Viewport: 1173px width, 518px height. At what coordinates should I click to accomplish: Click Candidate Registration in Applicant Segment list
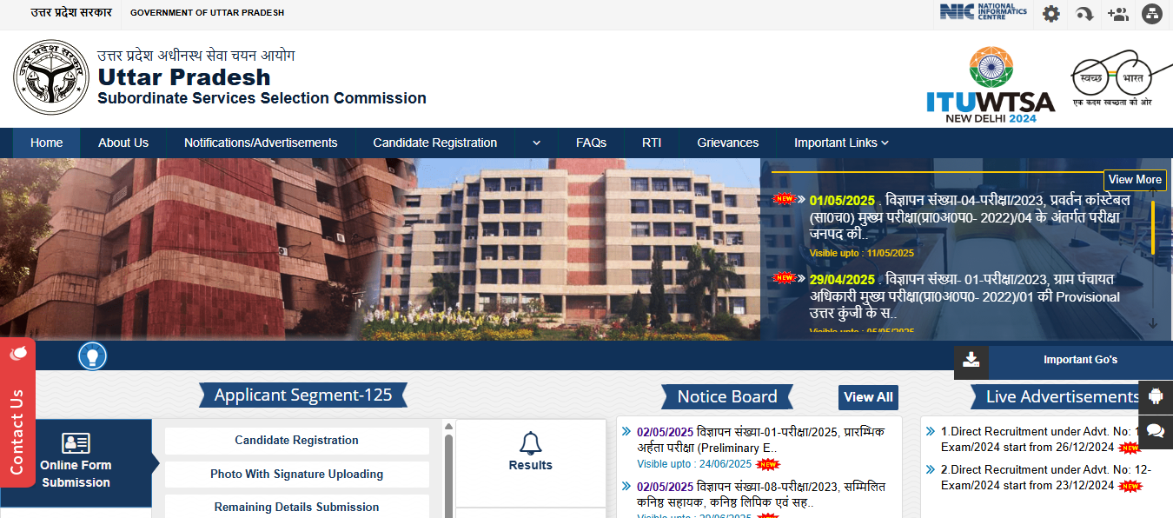click(x=297, y=441)
